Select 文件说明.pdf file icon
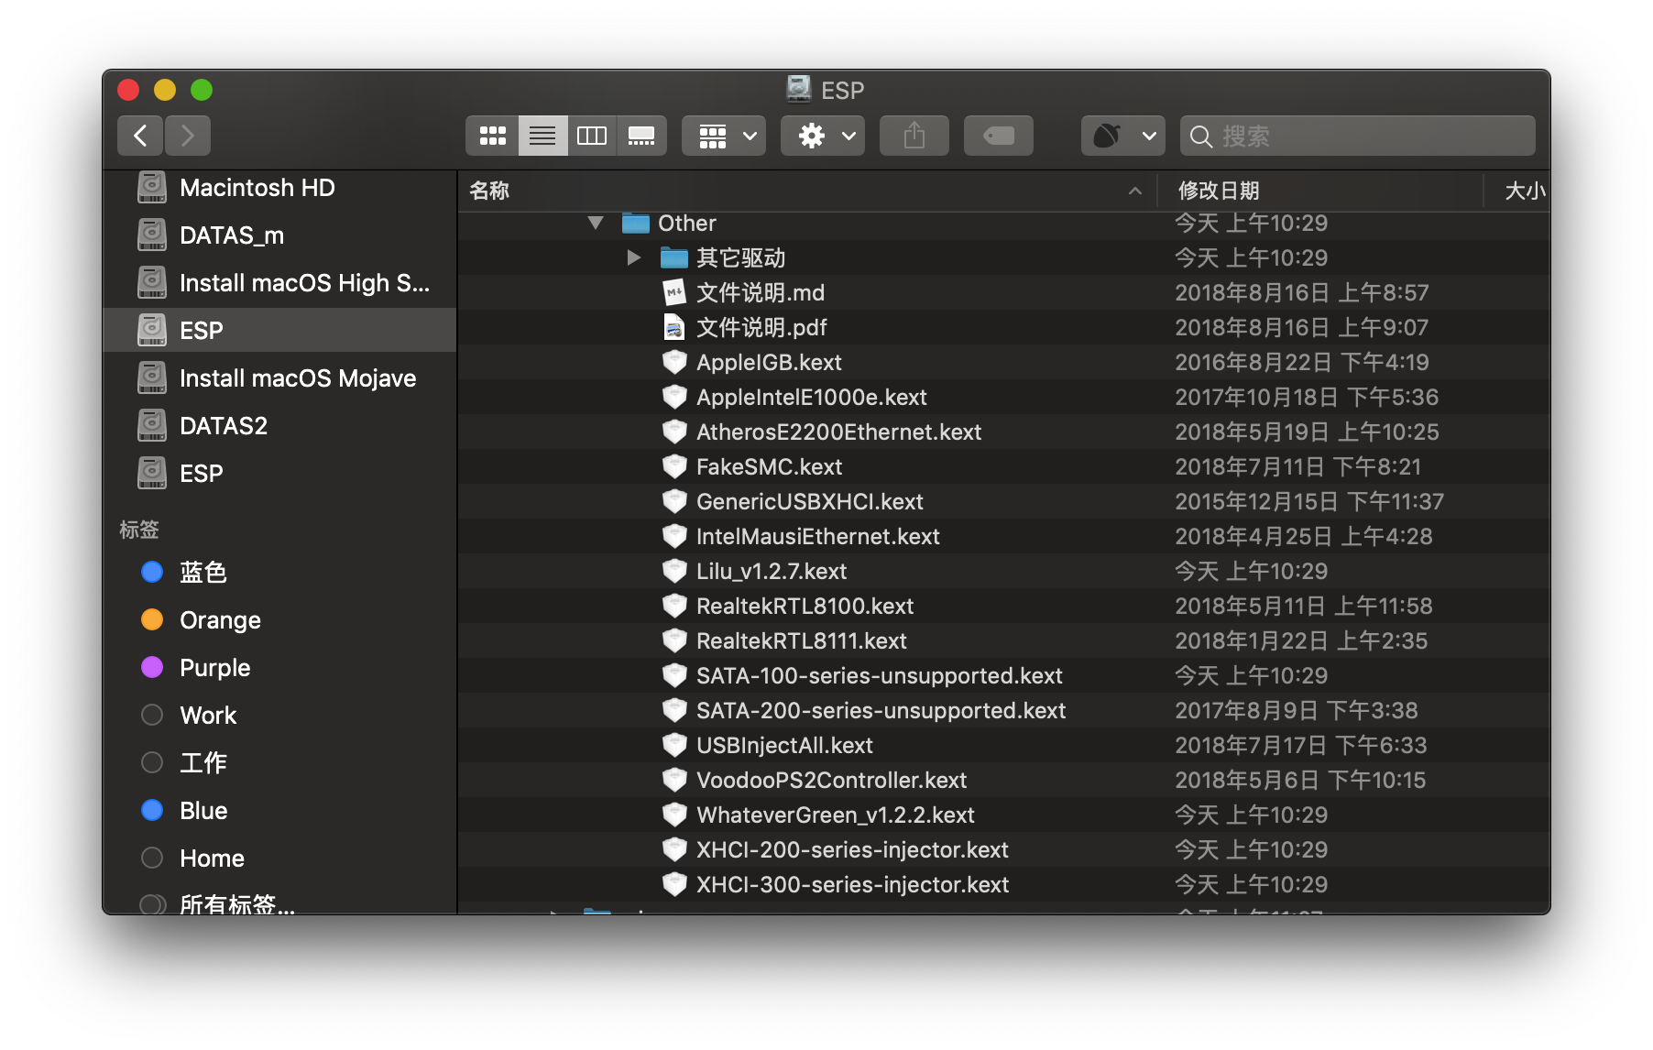Viewport: 1653px width, 1050px height. (674, 327)
